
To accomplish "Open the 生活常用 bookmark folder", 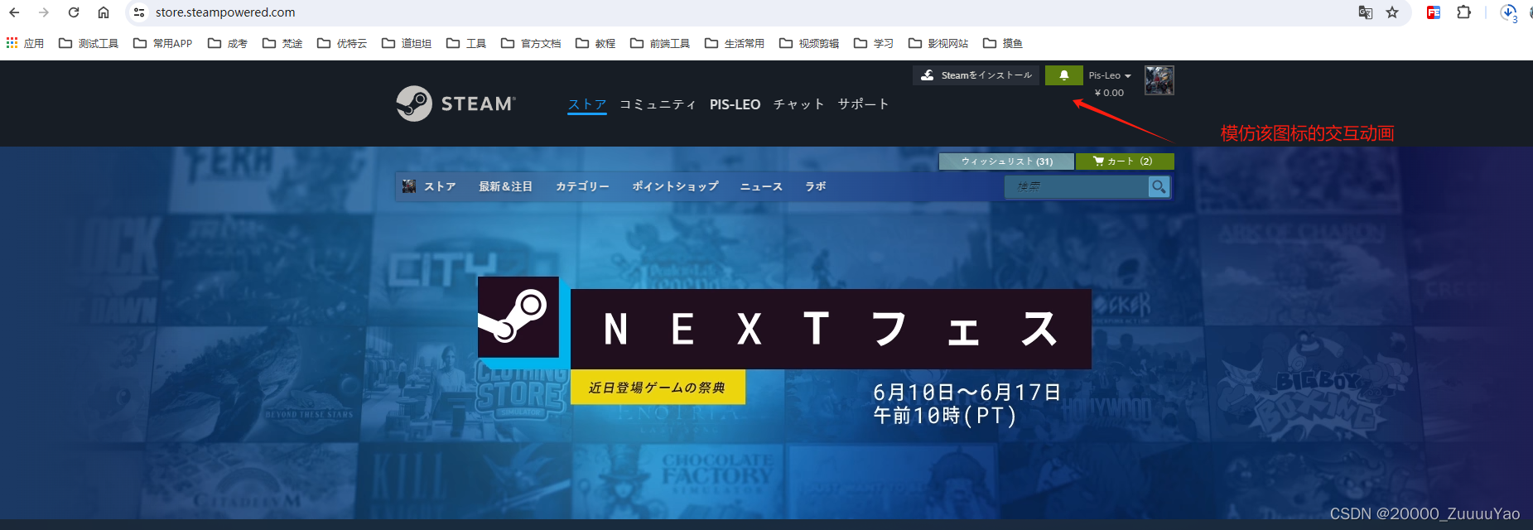I will tap(735, 43).
